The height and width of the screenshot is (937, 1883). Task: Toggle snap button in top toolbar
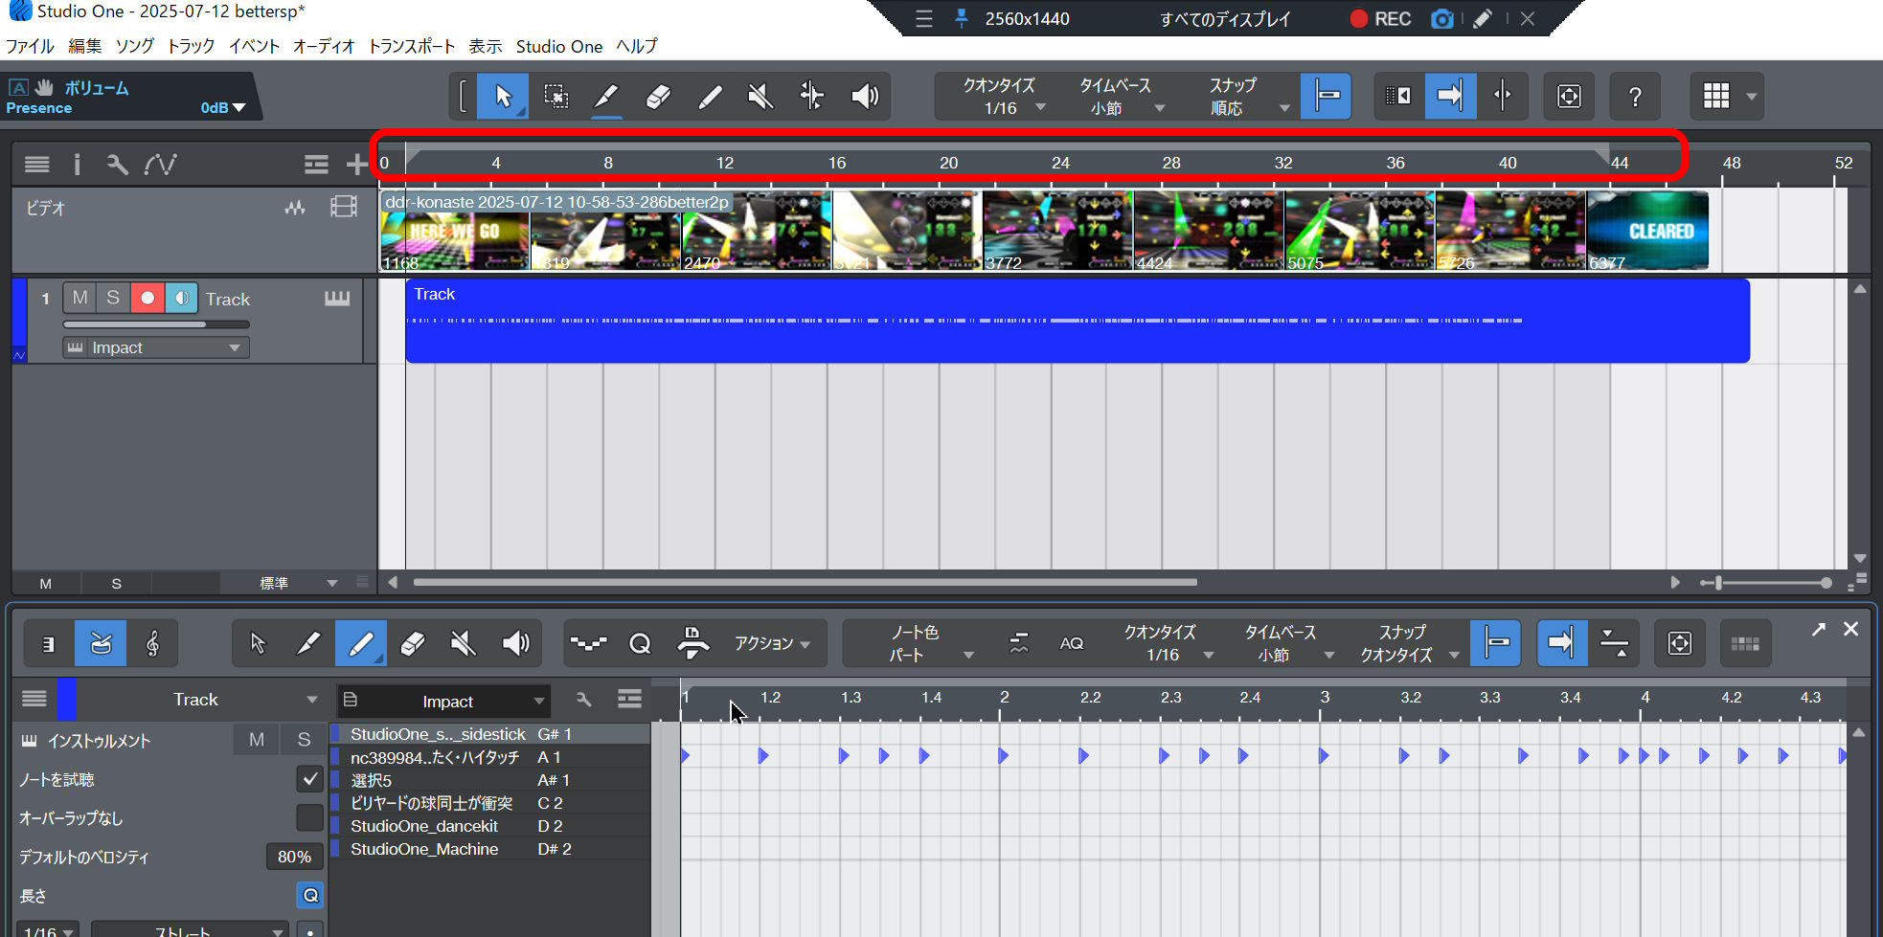click(1327, 96)
